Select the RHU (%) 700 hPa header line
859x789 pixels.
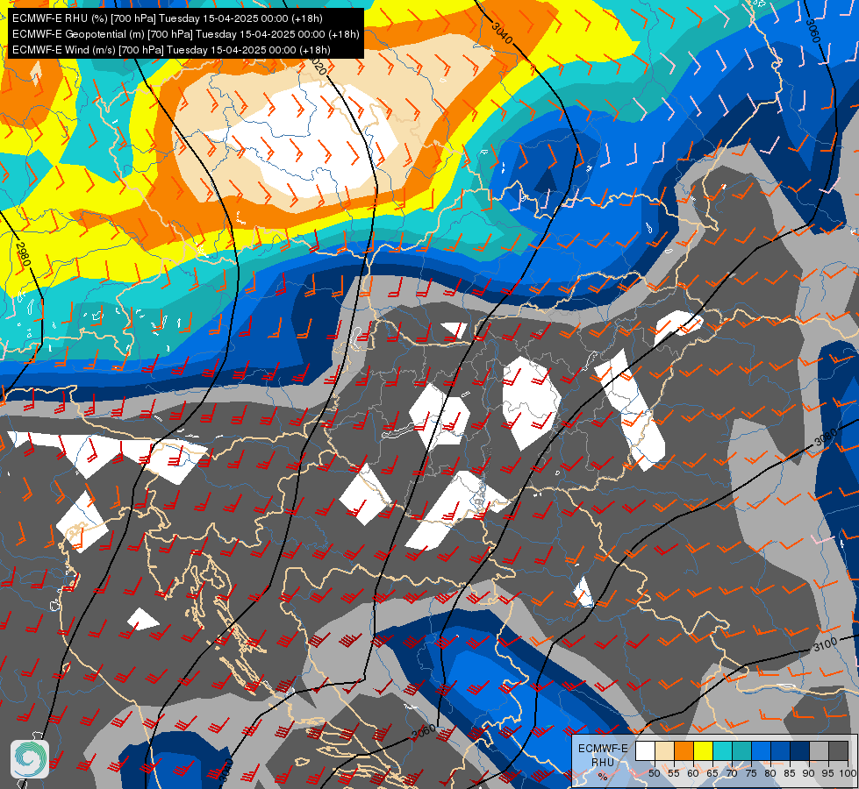pos(167,18)
